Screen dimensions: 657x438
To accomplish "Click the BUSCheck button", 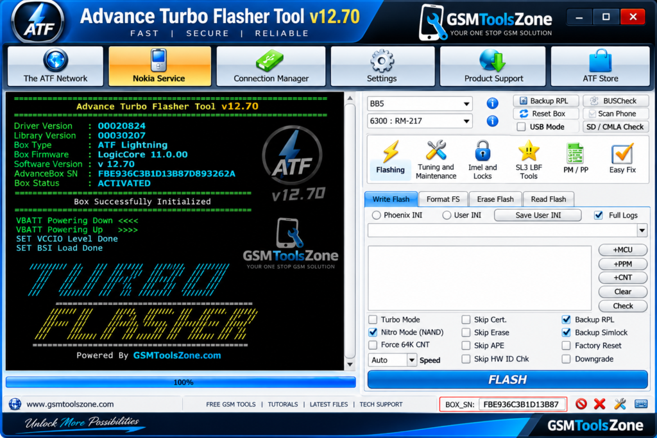I will point(615,101).
